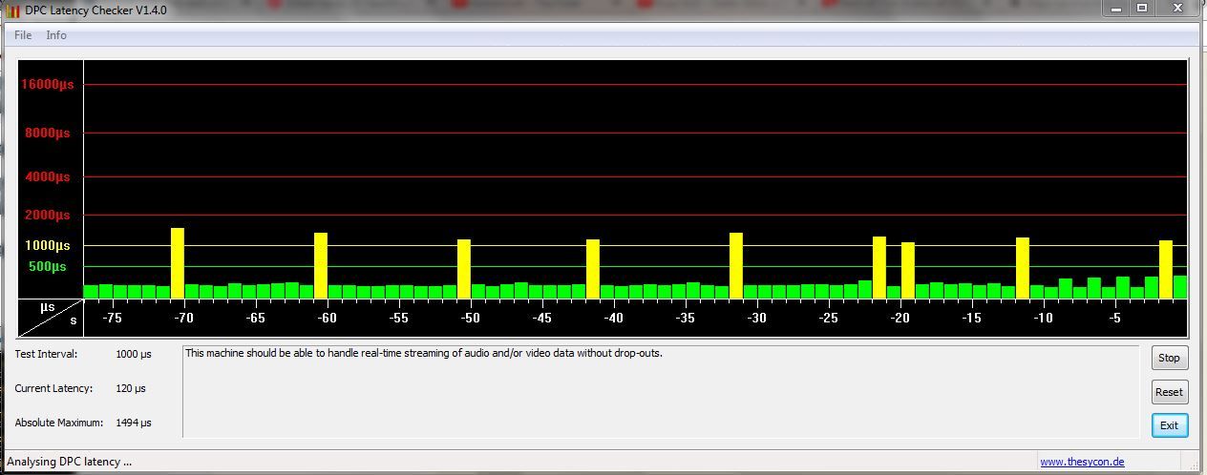Click the µs/s axis units corner box
Image resolution: width=1207 pixels, height=475 pixels.
coord(51,318)
